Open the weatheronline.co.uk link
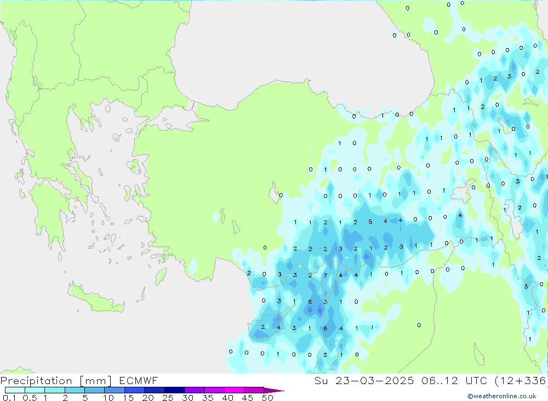 tap(502, 396)
